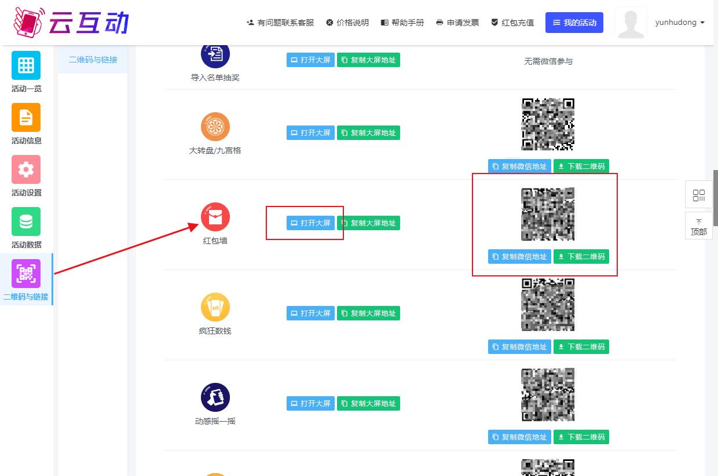Click the 疯狂数钱 QR code image
Viewport: 718px width, 476px height.
(548, 305)
